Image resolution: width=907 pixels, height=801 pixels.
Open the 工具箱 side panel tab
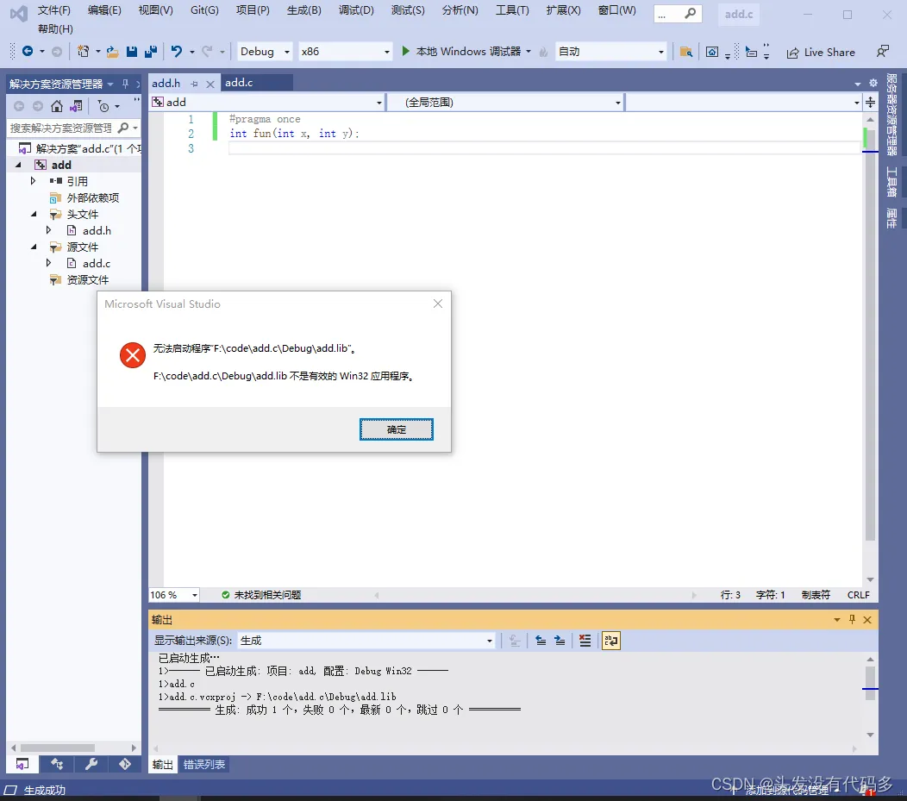point(892,182)
